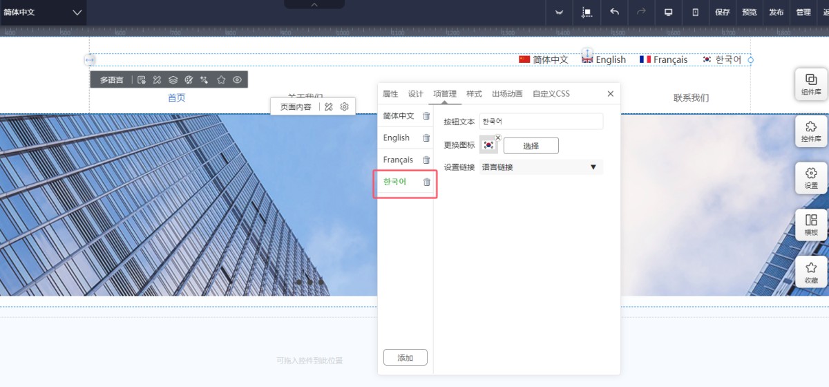Open the 收藏 side panel
Viewport: 829px width, 387px height.
coord(811,272)
